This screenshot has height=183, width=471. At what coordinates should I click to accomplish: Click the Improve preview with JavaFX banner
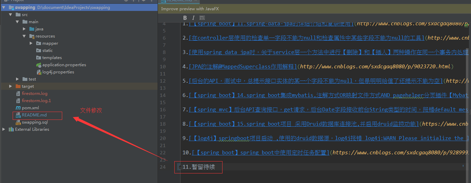(314, 9)
